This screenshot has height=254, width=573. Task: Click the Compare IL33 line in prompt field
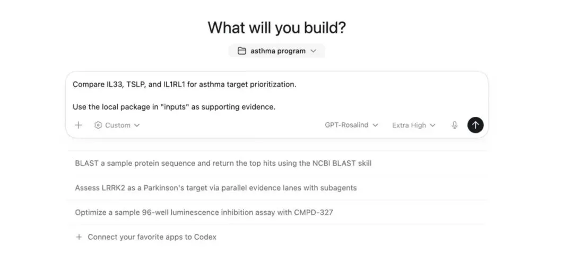tap(184, 84)
